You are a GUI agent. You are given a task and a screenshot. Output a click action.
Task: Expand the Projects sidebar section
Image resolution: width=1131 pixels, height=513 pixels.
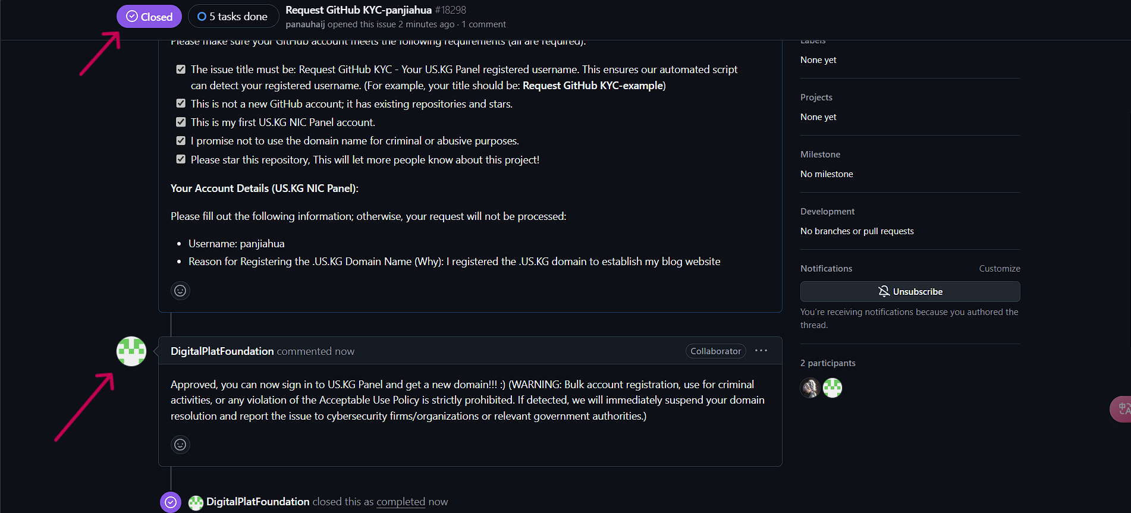pyautogui.click(x=816, y=97)
